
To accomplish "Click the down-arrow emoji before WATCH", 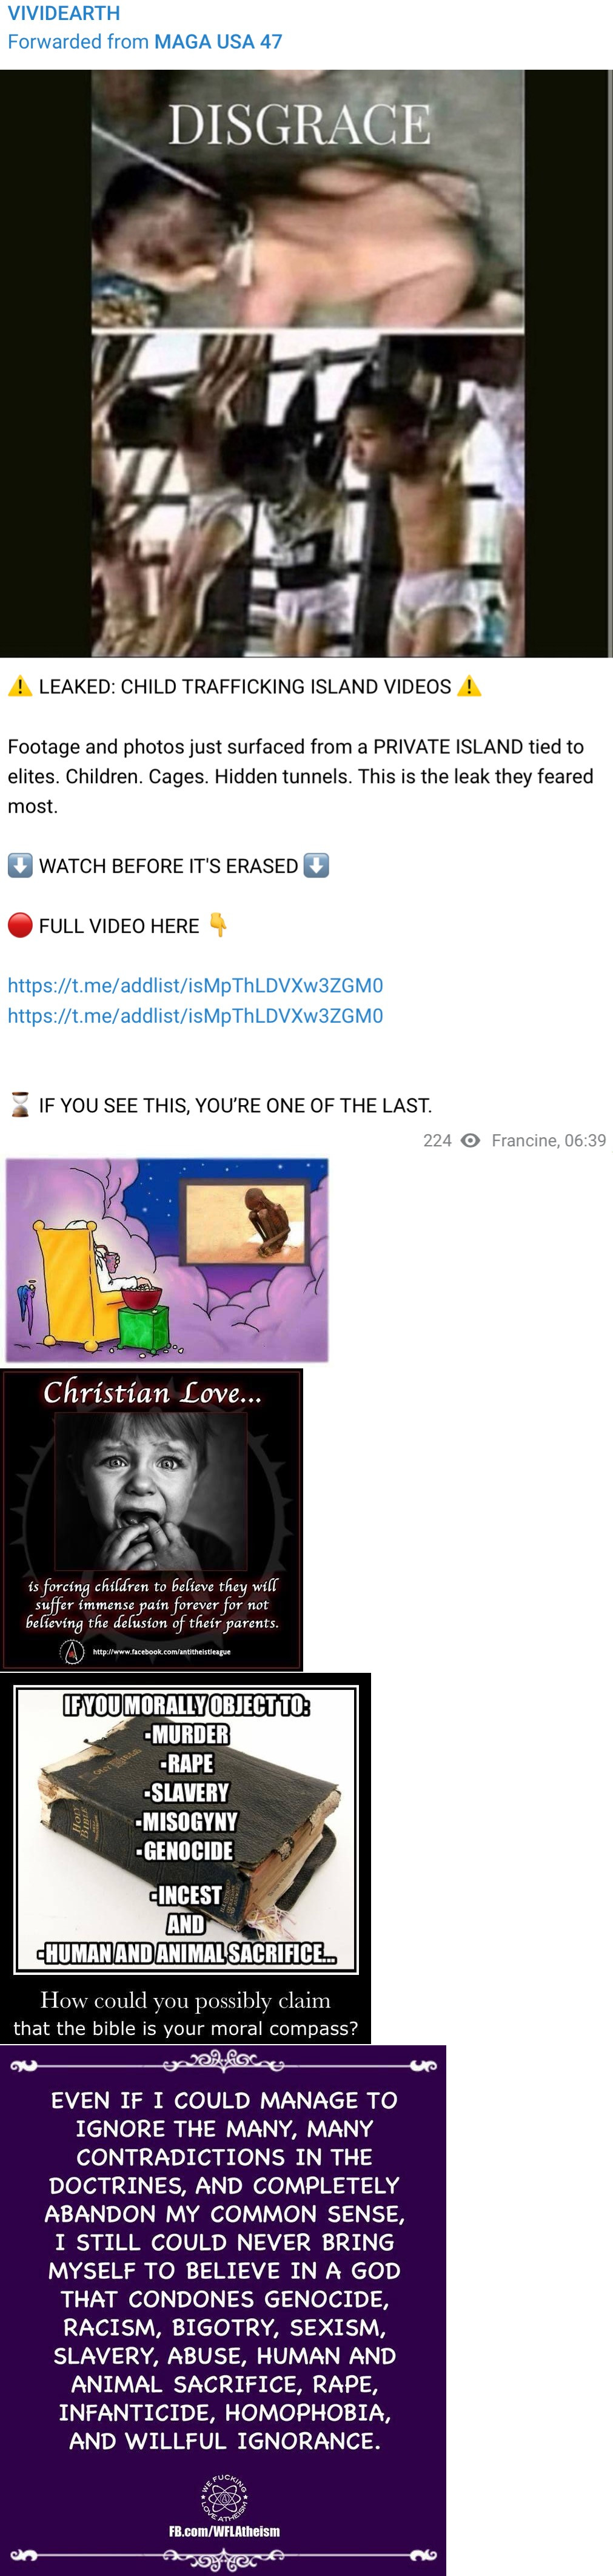I will (20, 866).
